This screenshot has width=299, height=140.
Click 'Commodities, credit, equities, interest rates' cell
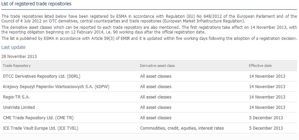182,128
